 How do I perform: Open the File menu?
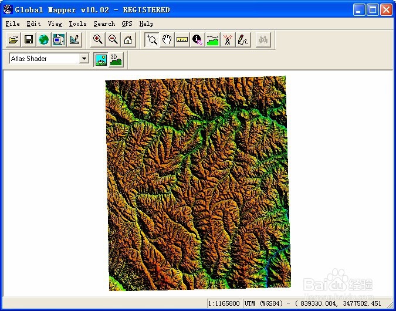(x=13, y=23)
